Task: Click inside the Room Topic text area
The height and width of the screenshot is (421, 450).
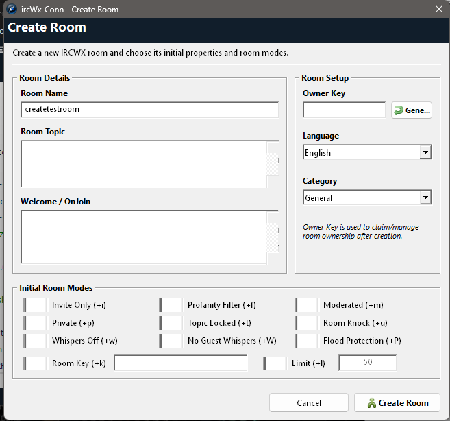Action: (x=144, y=164)
